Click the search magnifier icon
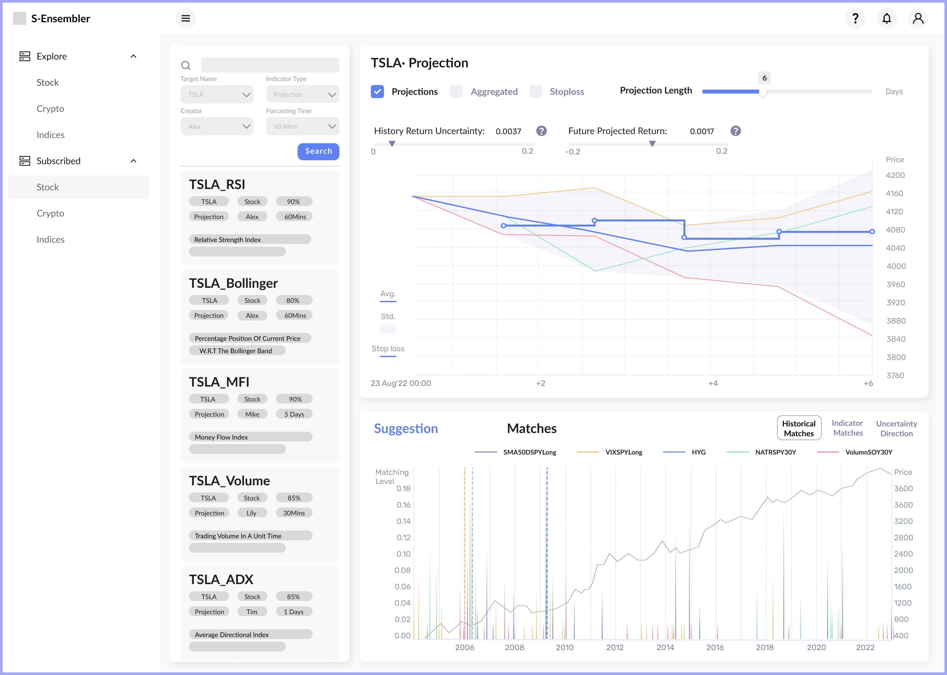The width and height of the screenshot is (947, 675). (186, 65)
